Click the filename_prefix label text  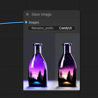[x=42, y=28]
